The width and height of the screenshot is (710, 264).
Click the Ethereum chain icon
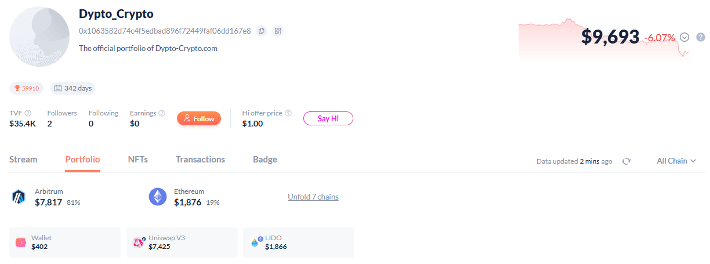158,197
